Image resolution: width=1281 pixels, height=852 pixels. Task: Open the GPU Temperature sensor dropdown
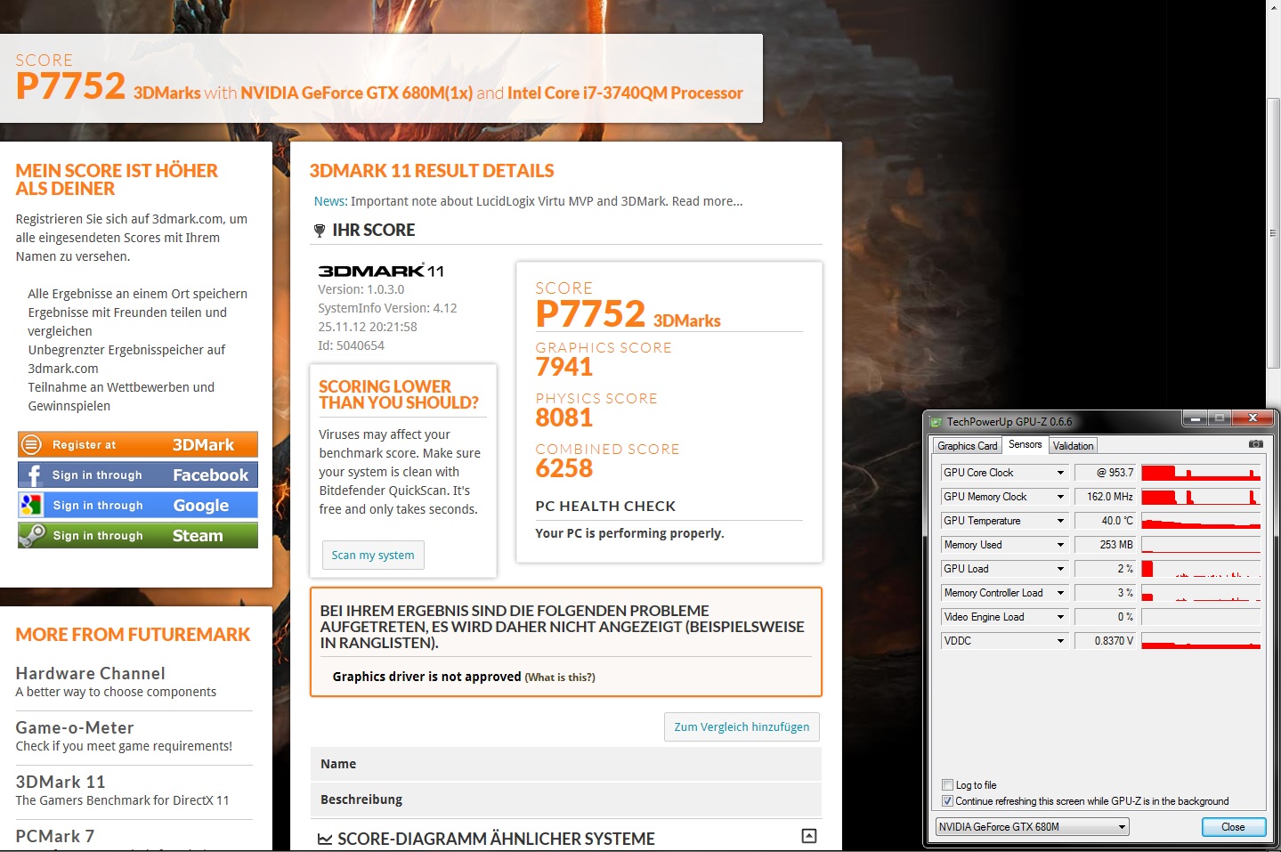point(1060,521)
